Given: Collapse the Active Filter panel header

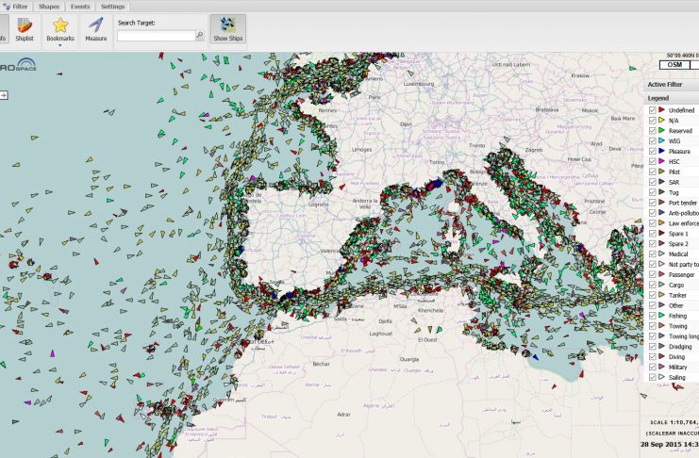Looking at the screenshot, I should click(x=672, y=84).
